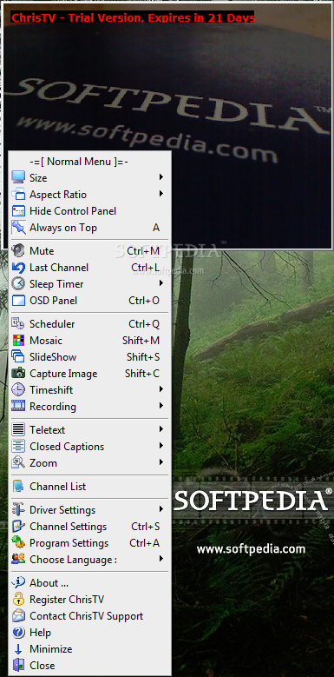The image size is (334, 677).
Task: Expand the Recording submenu arrow
Action: coord(161,406)
